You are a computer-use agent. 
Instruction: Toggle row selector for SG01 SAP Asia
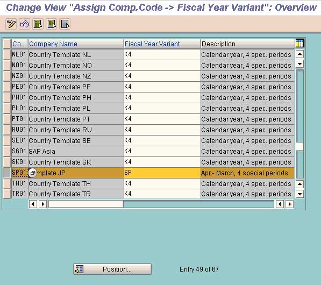pyautogui.click(x=7, y=151)
